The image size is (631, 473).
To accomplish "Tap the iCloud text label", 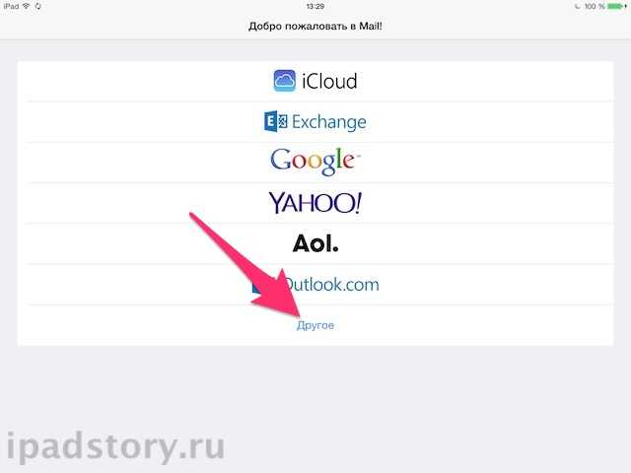I will click(x=329, y=81).
